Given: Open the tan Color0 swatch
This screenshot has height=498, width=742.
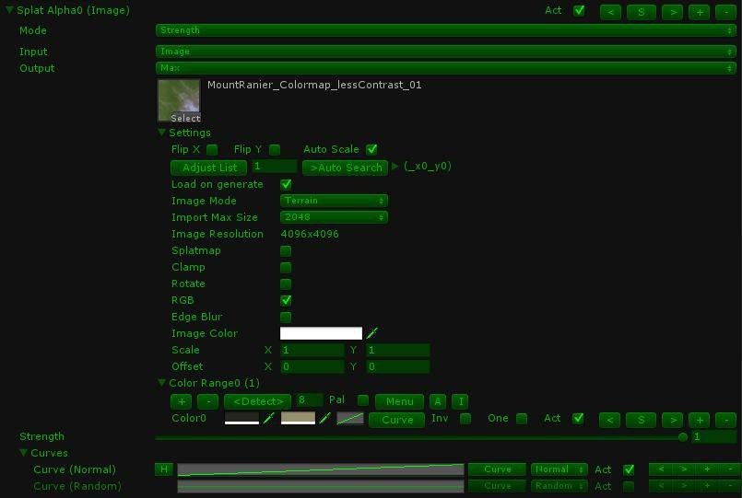Looking at the screenshot, I should pyautogui.click(x=298, y=418).
